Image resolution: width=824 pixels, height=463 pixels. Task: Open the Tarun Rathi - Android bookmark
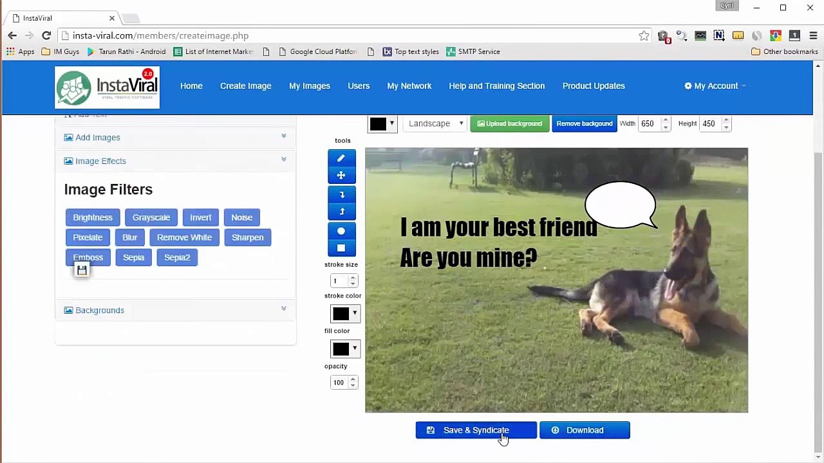coord(126,51)
